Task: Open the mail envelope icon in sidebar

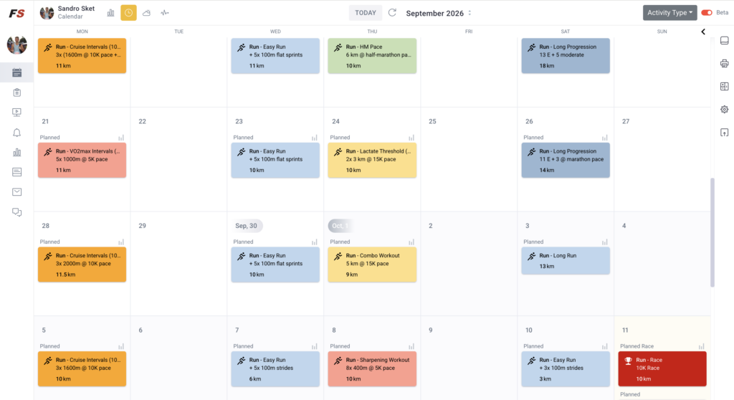Action: pos(17,191)
